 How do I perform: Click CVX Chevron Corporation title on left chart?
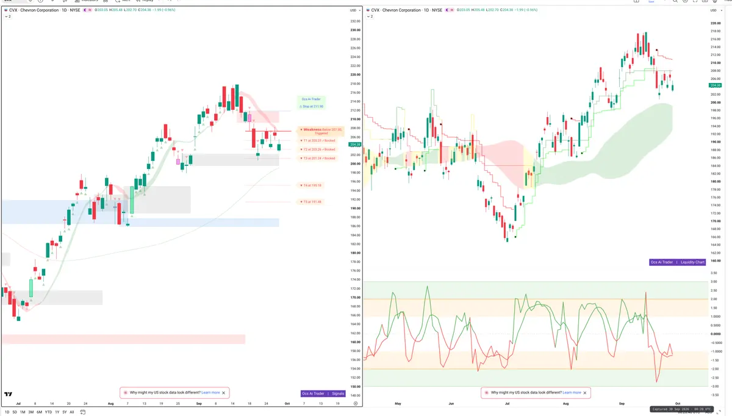44,10
